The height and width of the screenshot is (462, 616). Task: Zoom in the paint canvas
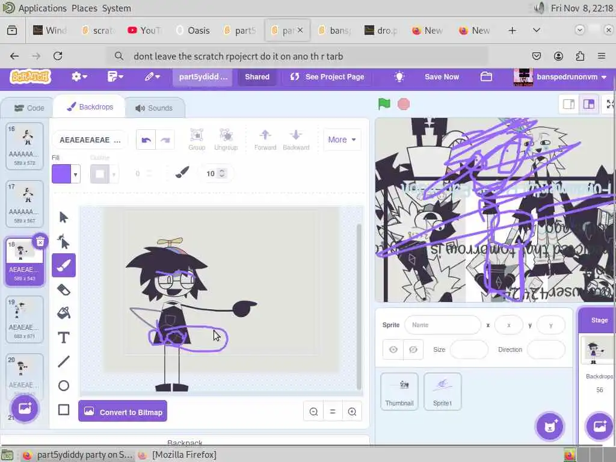click(352, 411)
